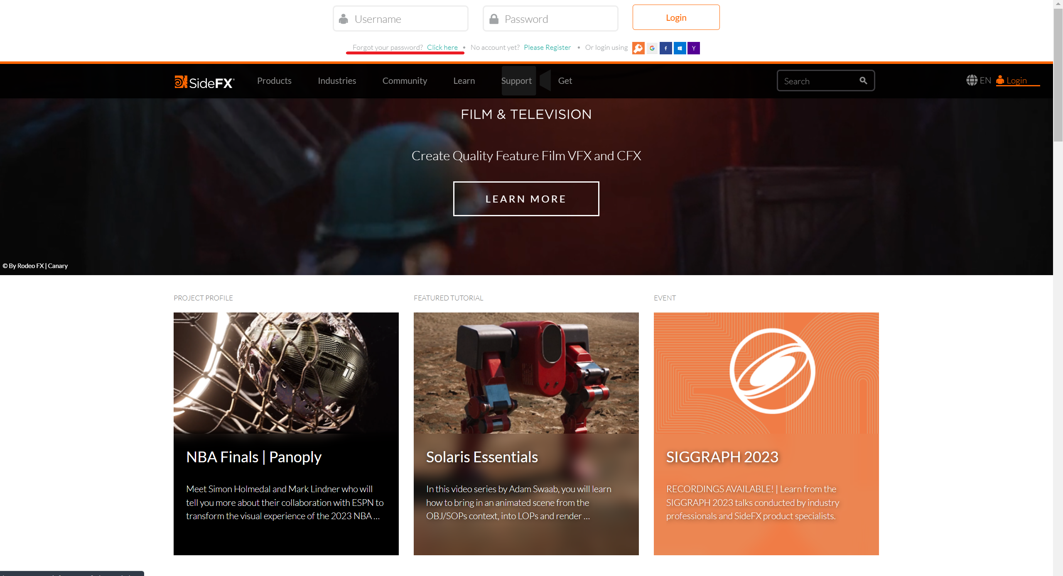Click the search magnifier icon
This screenshot has height=576, width=1063.
[x=863, y=81]
